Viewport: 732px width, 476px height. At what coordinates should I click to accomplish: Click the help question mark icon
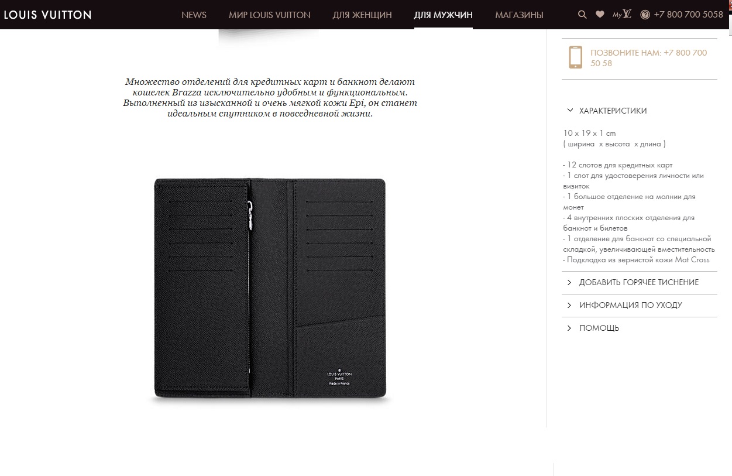645,15
